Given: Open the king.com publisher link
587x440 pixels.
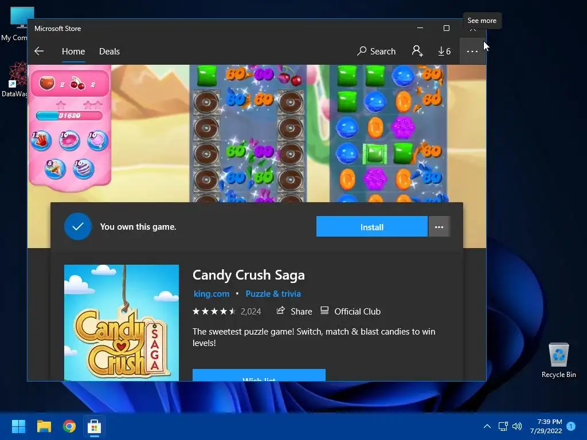Looking at the screenshot, I should (x=211, y=294).
